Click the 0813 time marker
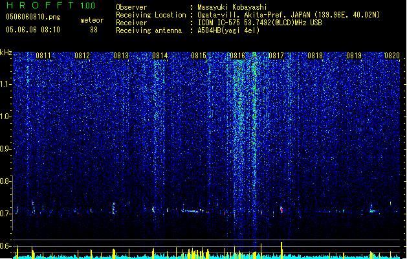 click(121, 56)
